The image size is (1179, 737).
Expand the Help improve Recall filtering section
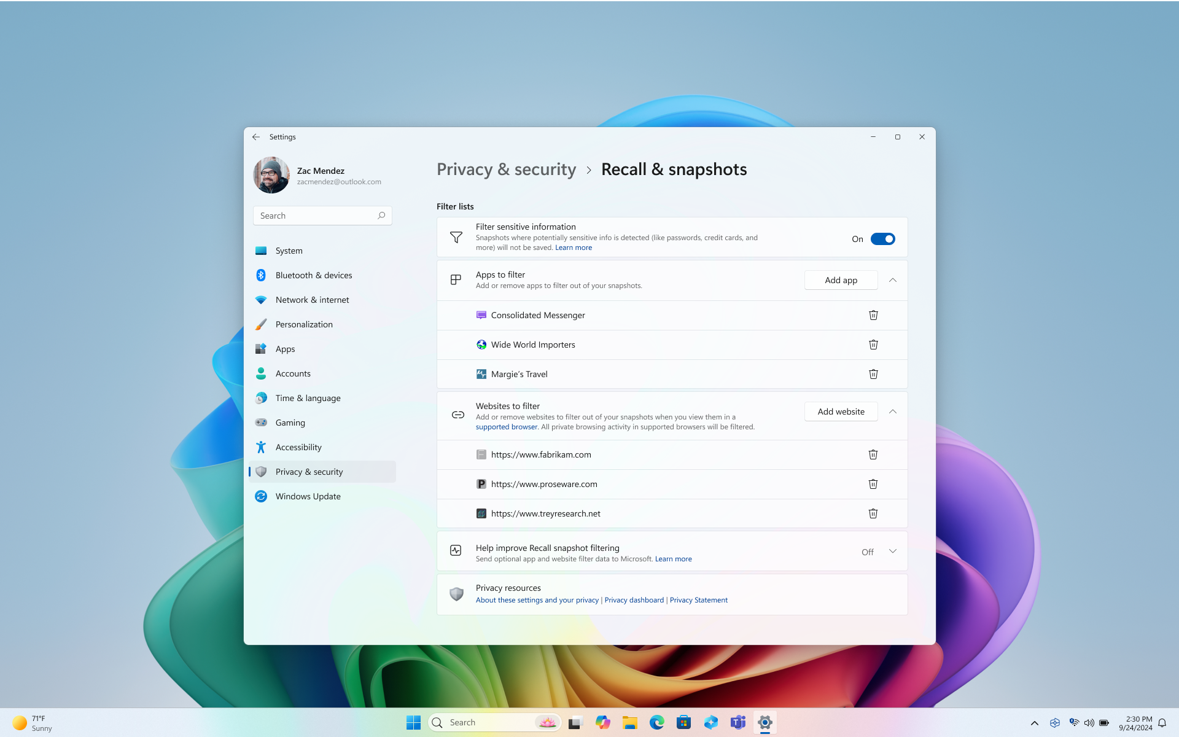click(x=893, y=552)
